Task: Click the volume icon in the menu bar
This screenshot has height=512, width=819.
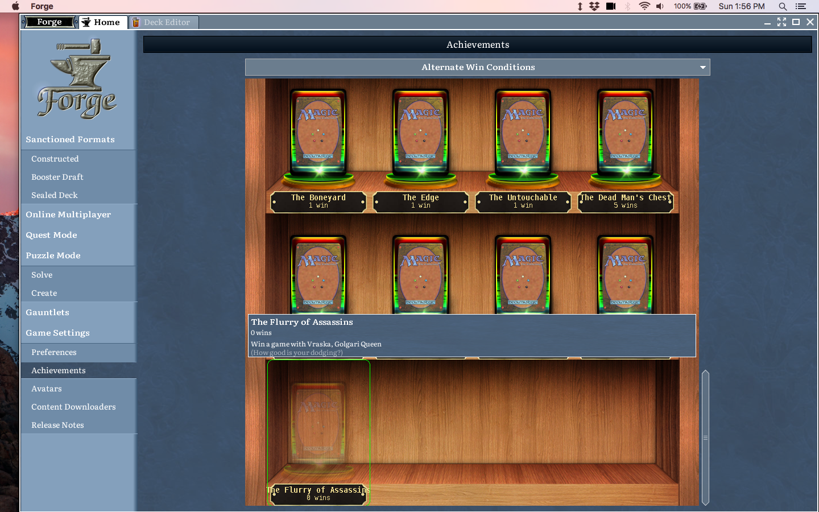Action: point(660,6)
